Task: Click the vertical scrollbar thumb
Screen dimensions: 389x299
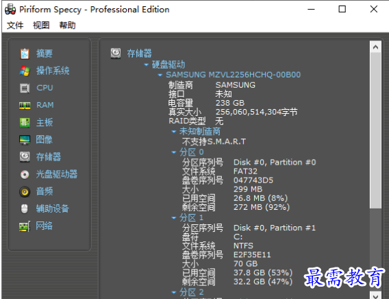Action: [x=375, y=130]
